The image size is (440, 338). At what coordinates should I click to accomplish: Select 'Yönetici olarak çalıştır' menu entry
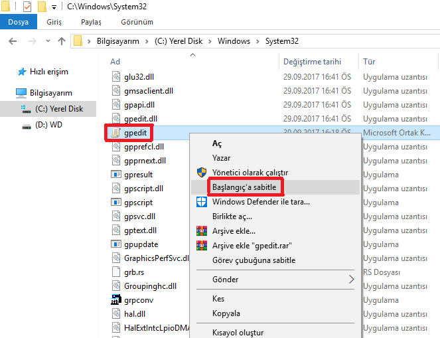(275, 173)
